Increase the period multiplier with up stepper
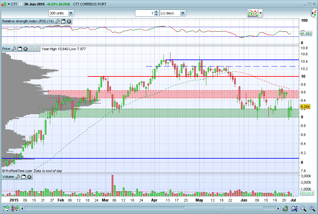This screenshot has width=318, height=214. pyautogui.click(x=156, y=12)
